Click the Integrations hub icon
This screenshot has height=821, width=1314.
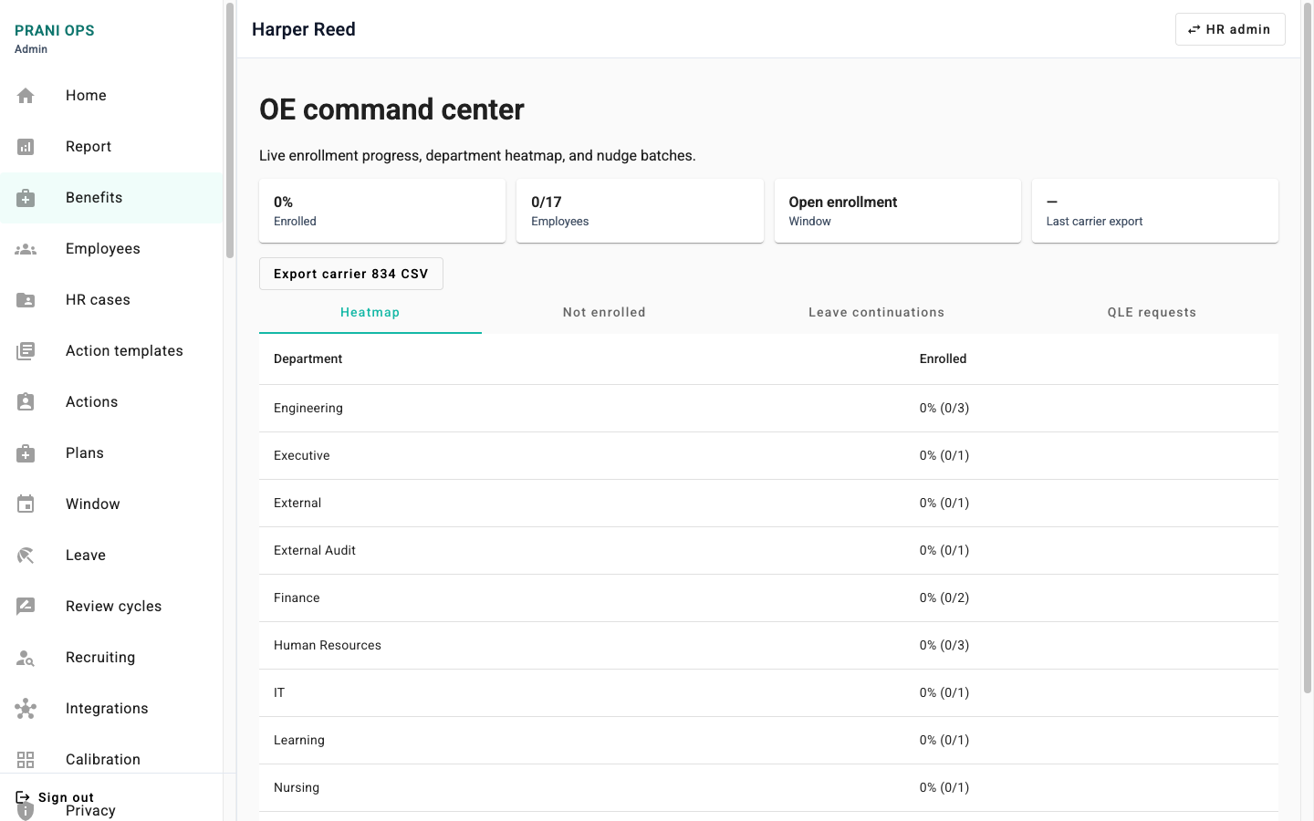point(26,709)
